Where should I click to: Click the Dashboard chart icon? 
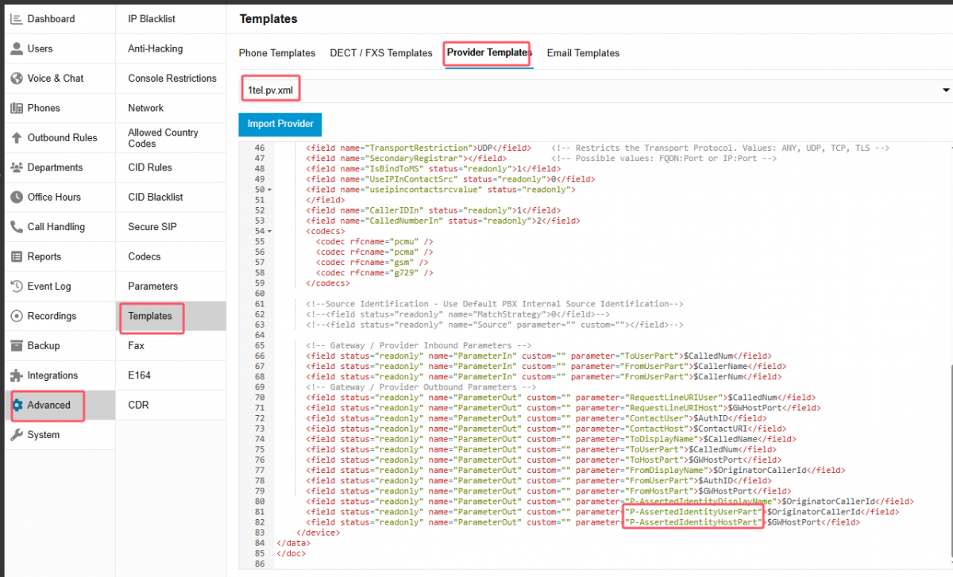17,18
